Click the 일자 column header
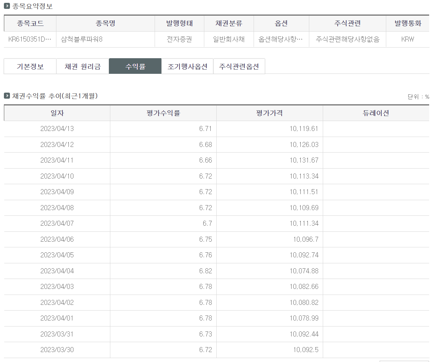 57,113
